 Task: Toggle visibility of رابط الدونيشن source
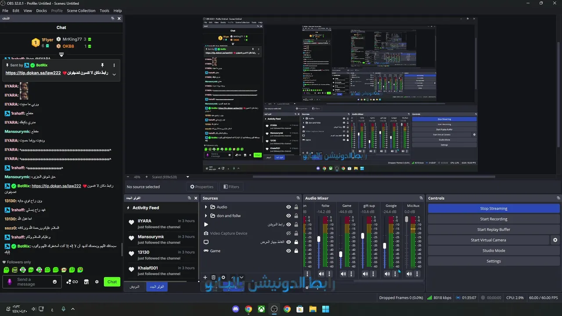(288, 225)
